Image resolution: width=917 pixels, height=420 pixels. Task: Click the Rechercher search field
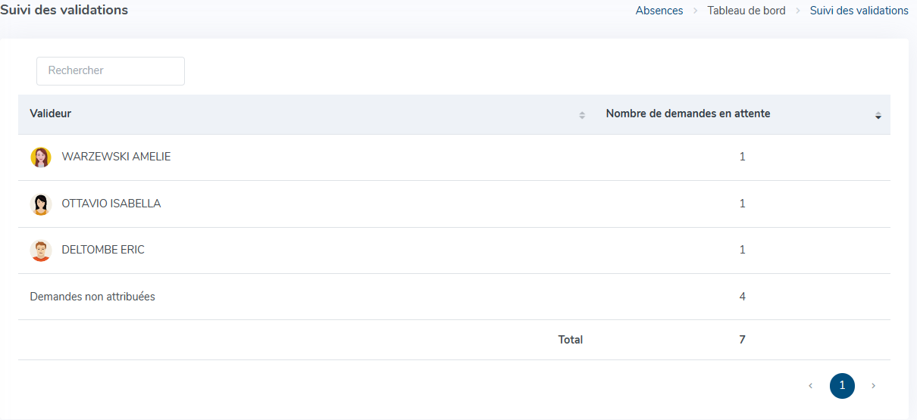111,70
